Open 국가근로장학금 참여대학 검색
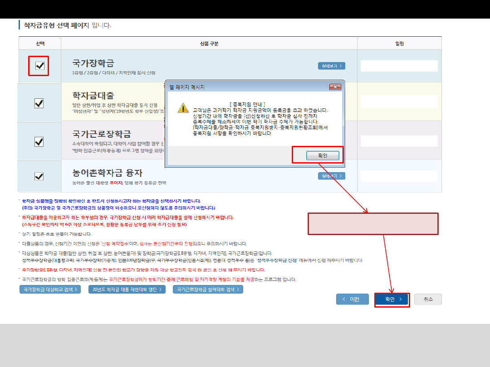The image size is (490, 367). pos(208,289)
